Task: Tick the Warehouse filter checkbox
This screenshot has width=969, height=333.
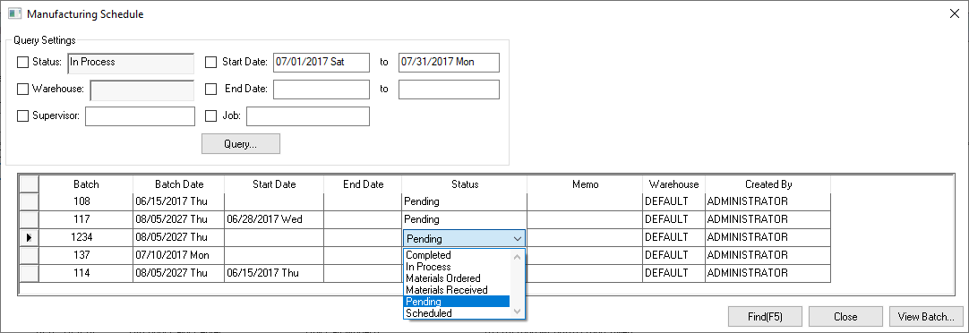Action: pos(23,89)
